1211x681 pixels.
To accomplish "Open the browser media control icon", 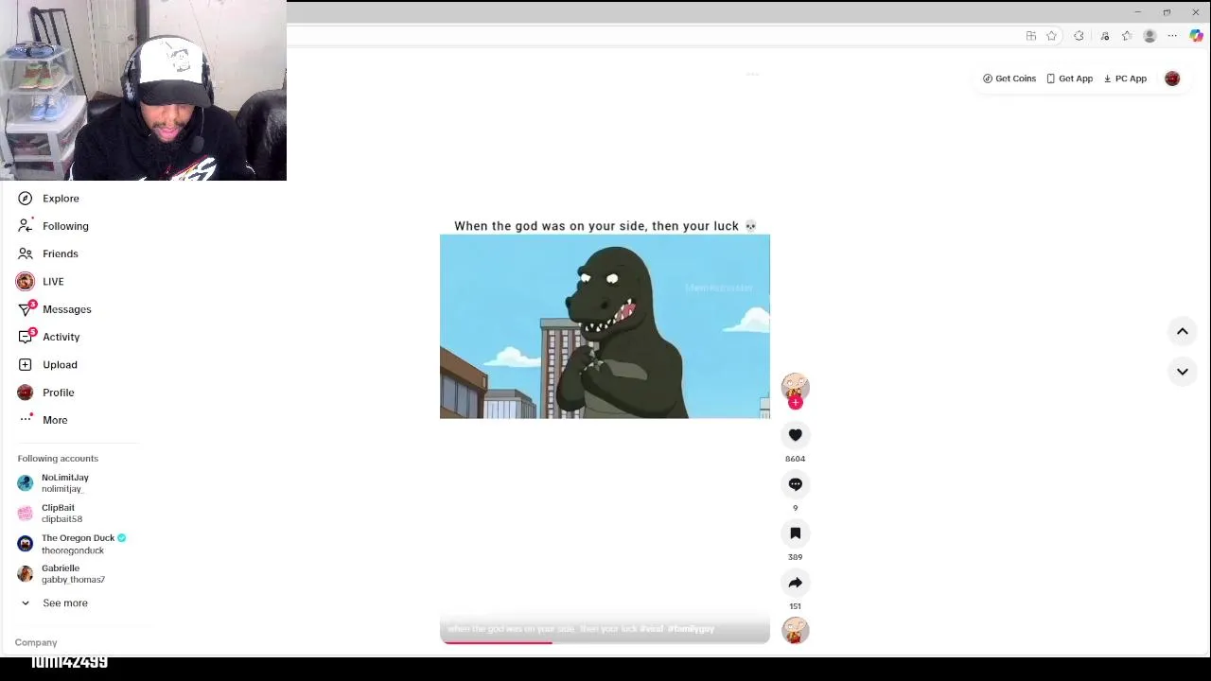I will [1104, 36].
